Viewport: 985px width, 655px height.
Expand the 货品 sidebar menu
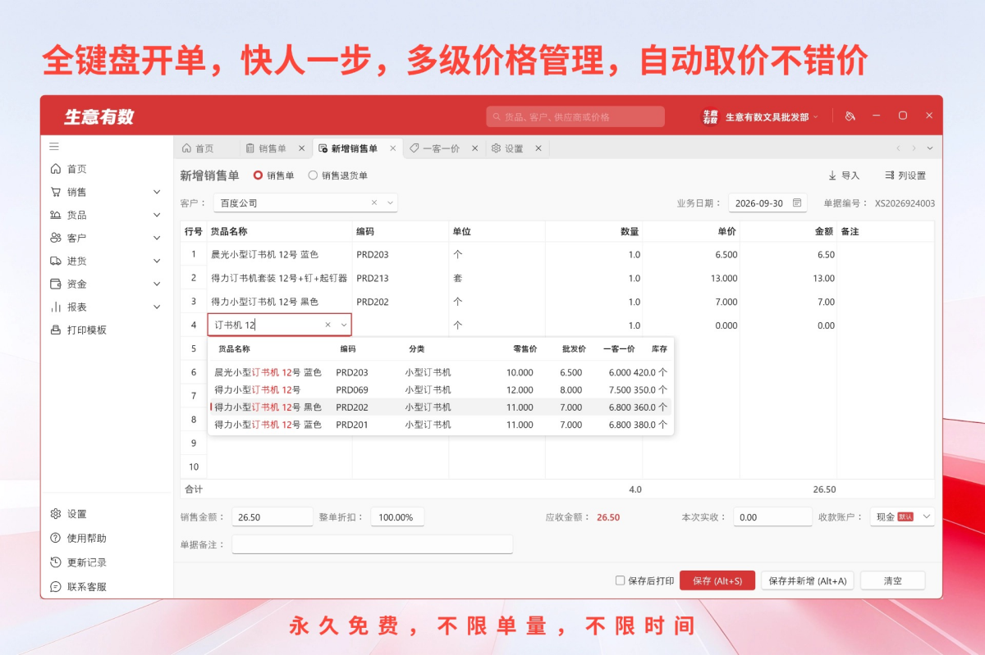point(157,215)
